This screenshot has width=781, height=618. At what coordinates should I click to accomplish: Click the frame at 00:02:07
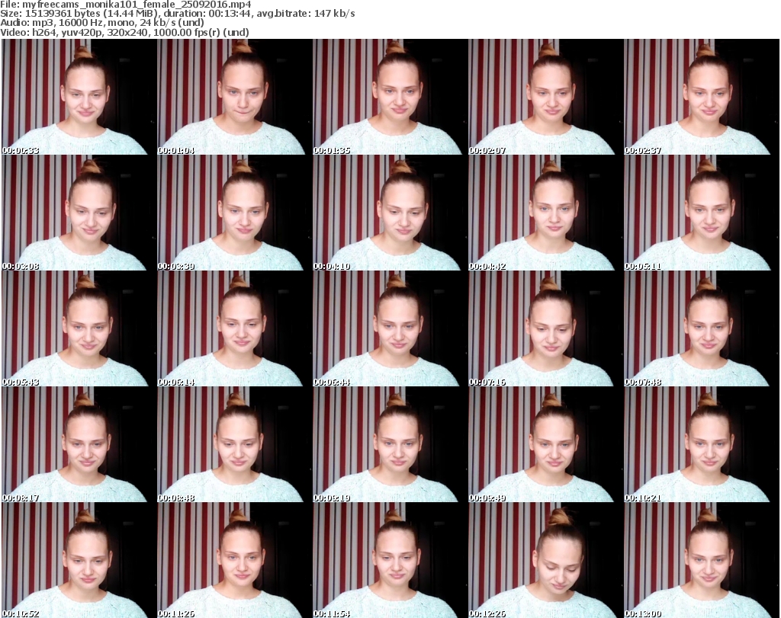click(545, 97)
